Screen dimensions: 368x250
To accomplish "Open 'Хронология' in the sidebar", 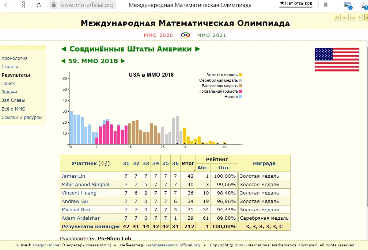I will (x=15, y=58).
